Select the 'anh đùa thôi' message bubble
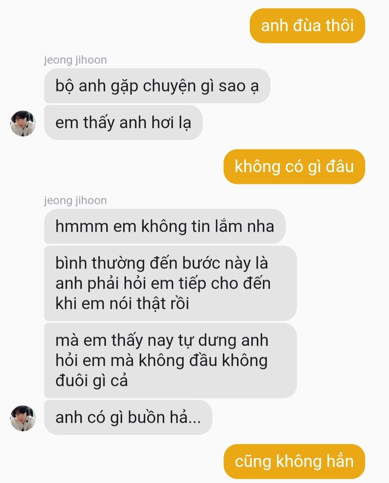389x483 pixels. pyautogui.click(x=307, y=26)
